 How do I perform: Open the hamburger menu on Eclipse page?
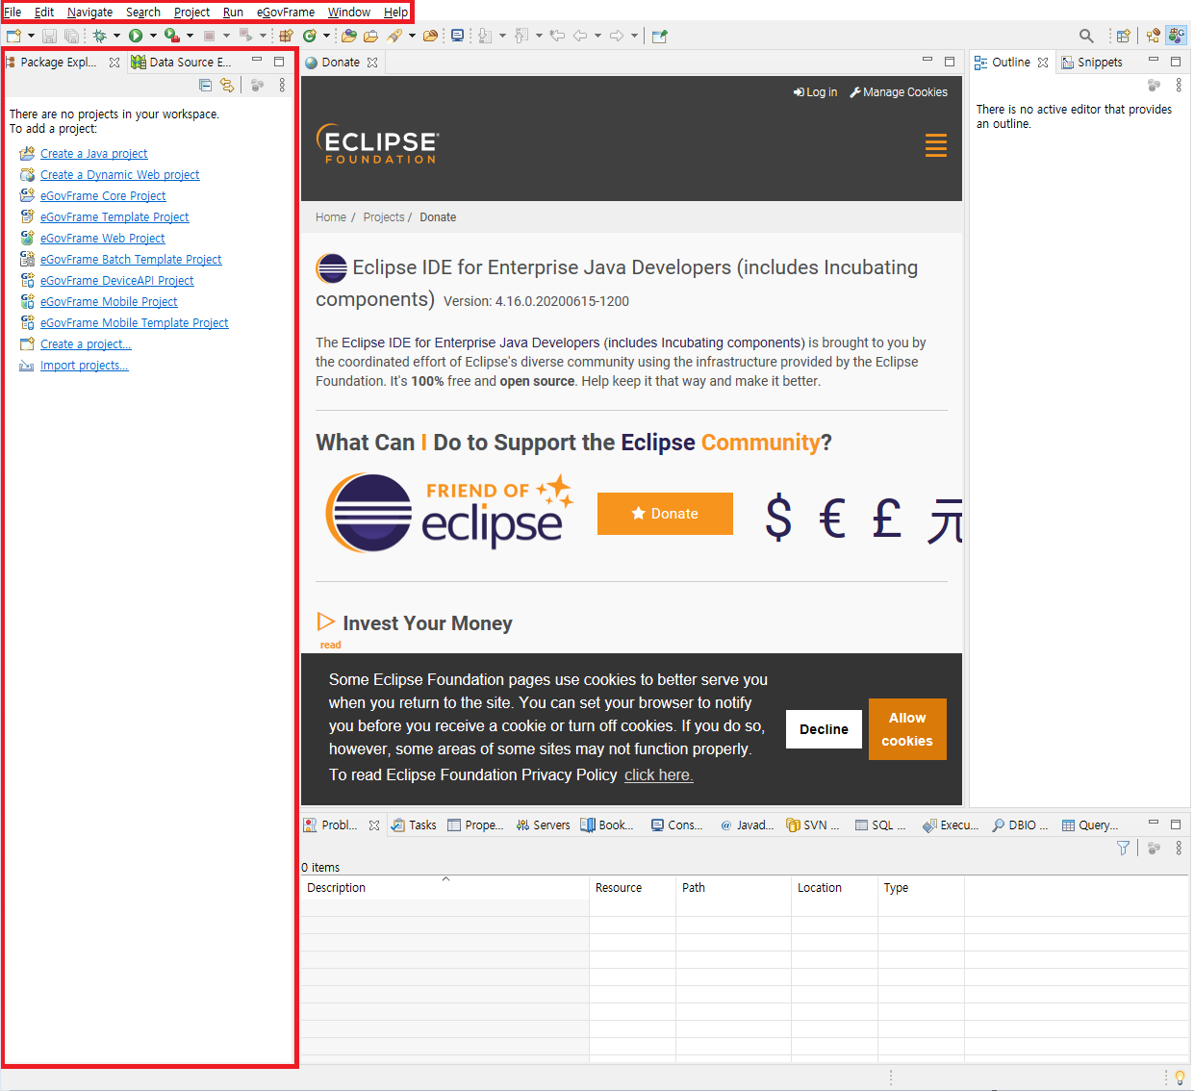pos(935,146)
